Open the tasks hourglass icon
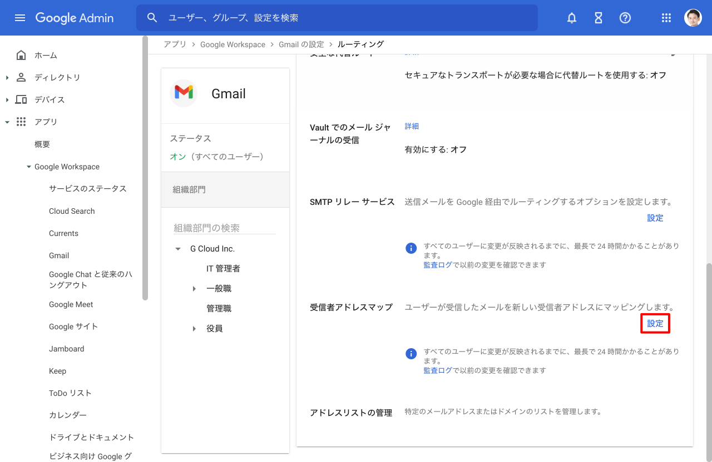The width and height of the screenshot is (712, 462). point(599,18)
